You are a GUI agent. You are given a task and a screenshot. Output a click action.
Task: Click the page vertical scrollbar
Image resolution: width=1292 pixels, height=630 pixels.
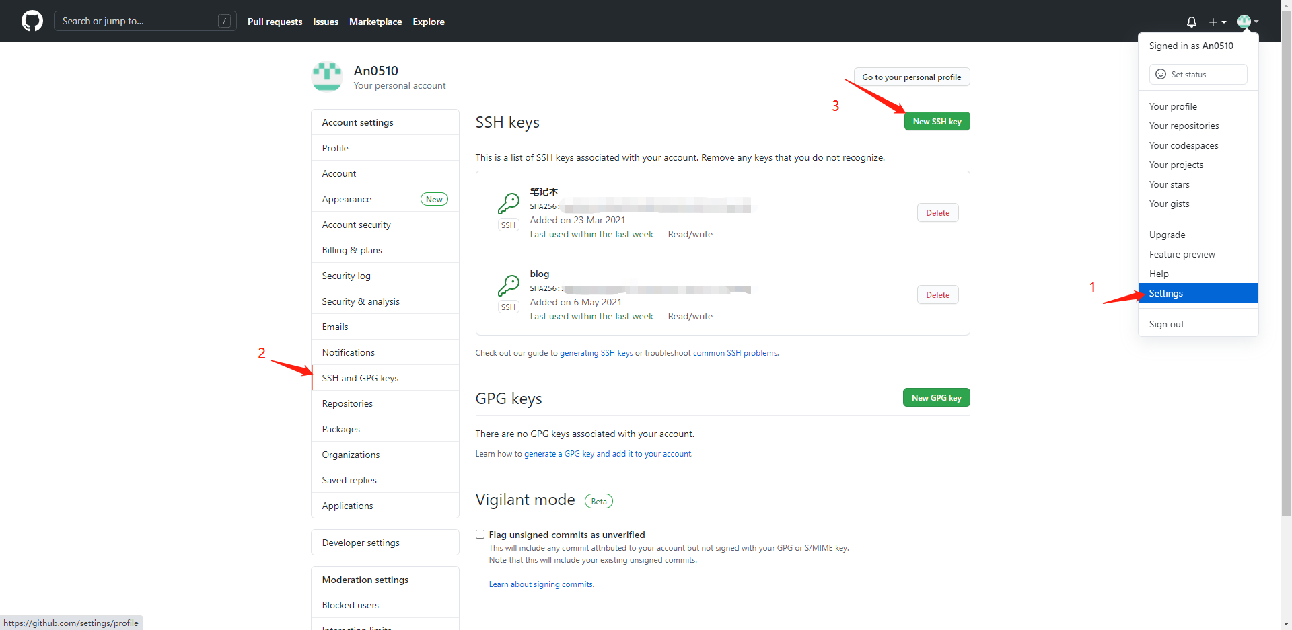coord(1286,269)
